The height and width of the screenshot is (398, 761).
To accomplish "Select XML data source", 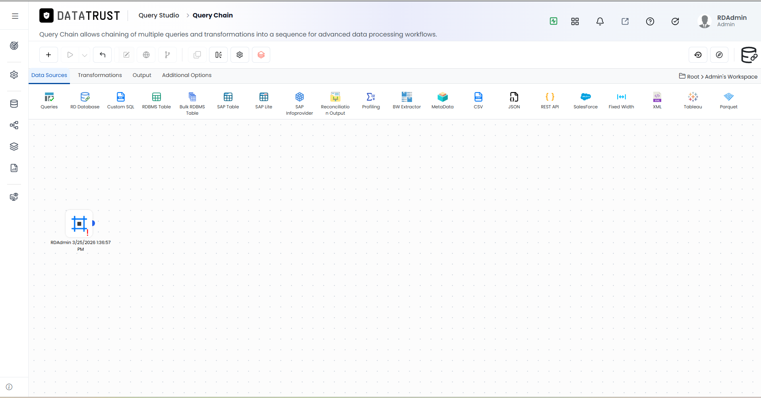I will [657, 101].
